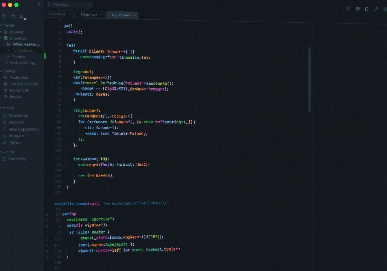Collapse the second sidebar section 'Nolies' chevron

1,71
